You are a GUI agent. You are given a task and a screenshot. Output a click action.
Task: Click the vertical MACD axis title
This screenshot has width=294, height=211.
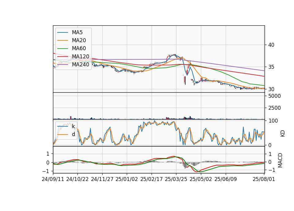[x=280, y=160]
